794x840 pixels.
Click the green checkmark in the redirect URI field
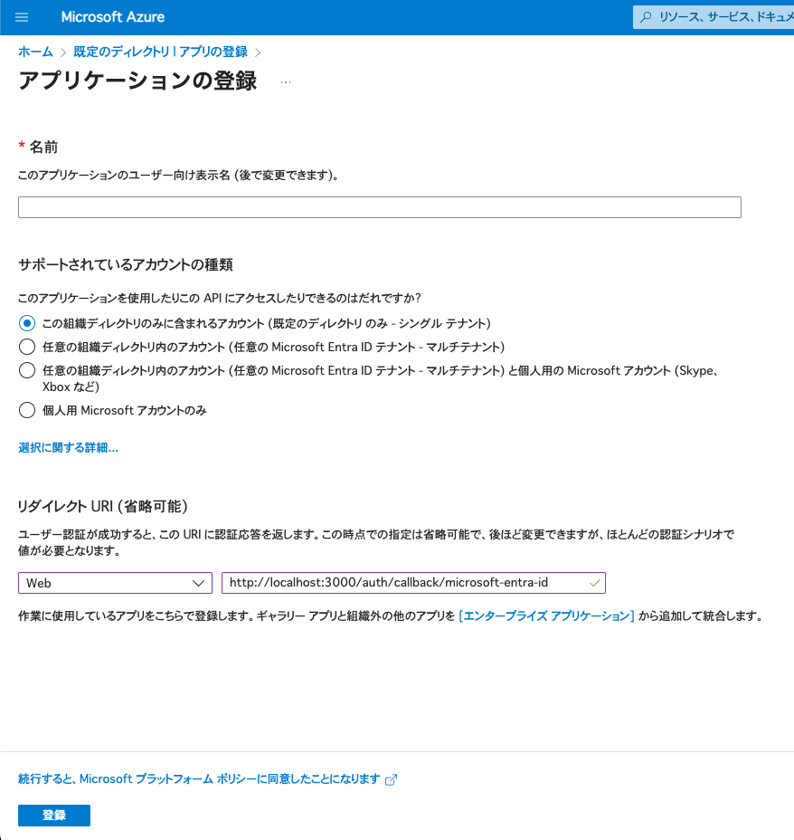[594, 583]
